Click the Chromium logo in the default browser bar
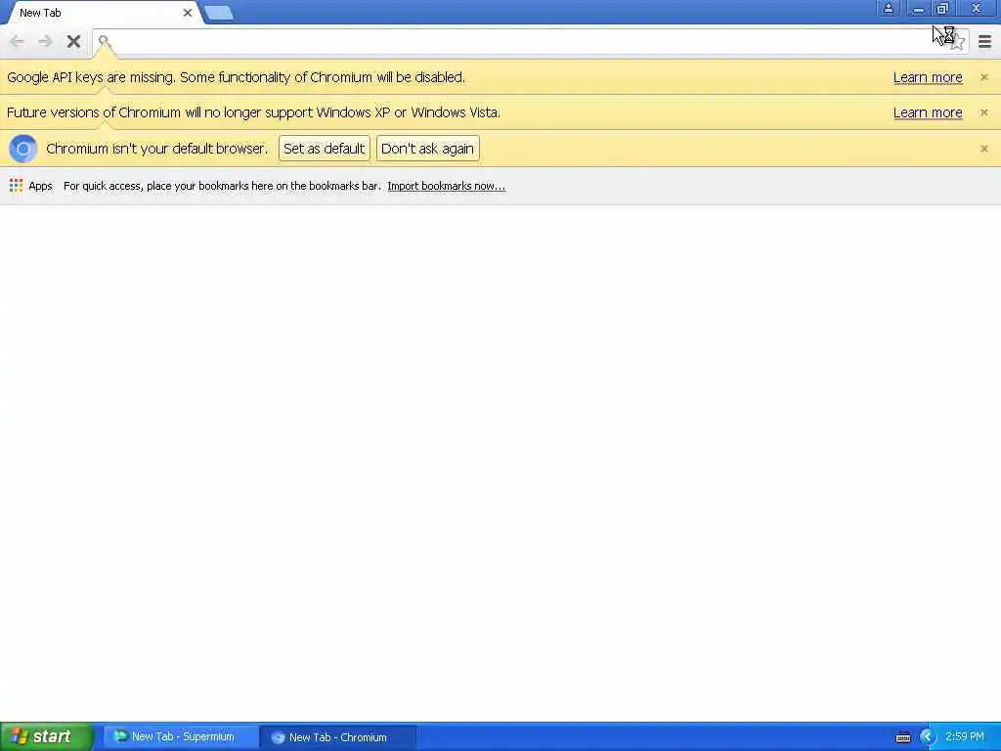The image size is (1001, 751). pyautogui.click(x=23, y=149)
